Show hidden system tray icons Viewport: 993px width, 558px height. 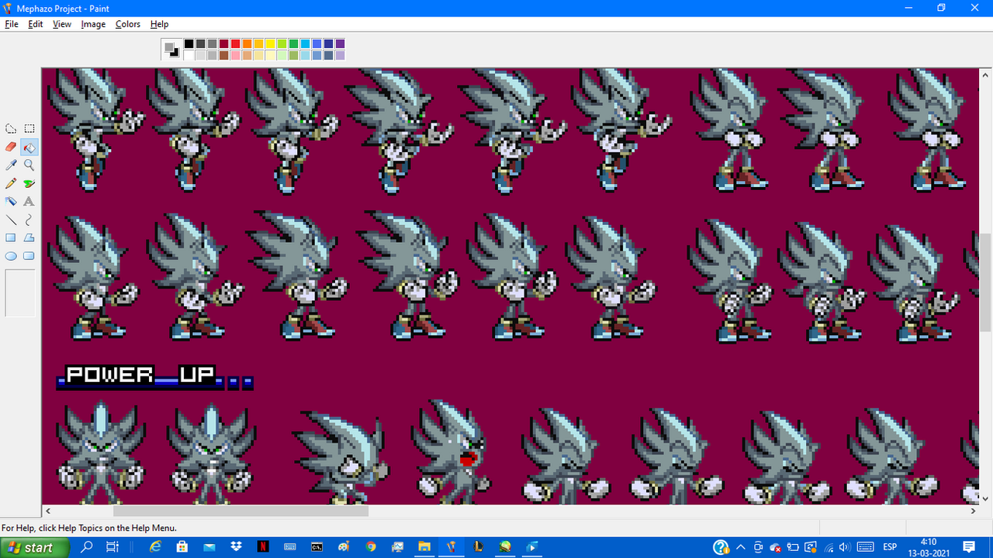tap(740, 547)
